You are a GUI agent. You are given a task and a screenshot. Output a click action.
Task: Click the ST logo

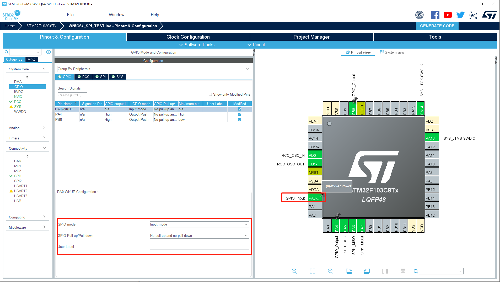[489, 15]
